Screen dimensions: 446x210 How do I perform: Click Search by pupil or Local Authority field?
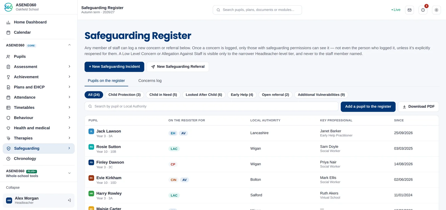pyautogui.click(x=211, y=106)
